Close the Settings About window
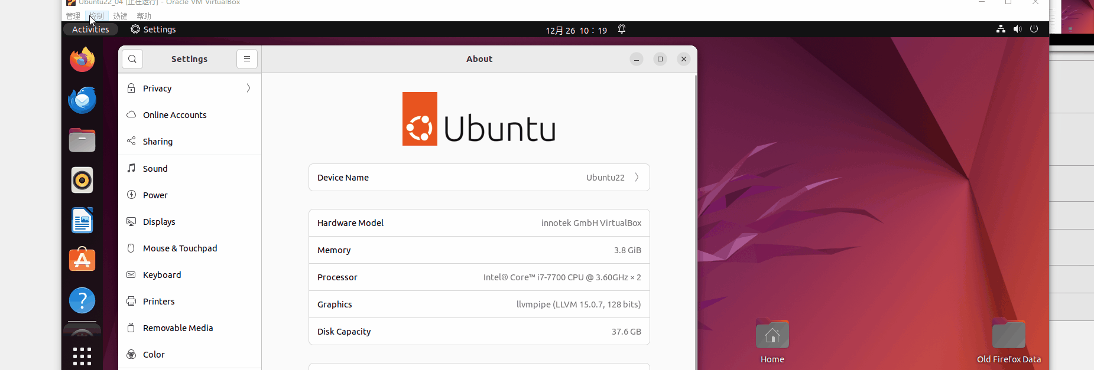1094x370 pixels. point(684,59)
